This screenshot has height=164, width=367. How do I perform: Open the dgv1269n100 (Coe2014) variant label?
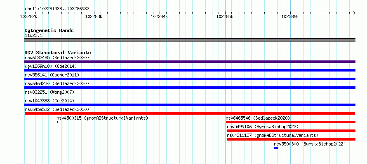(x=51, y=66)
